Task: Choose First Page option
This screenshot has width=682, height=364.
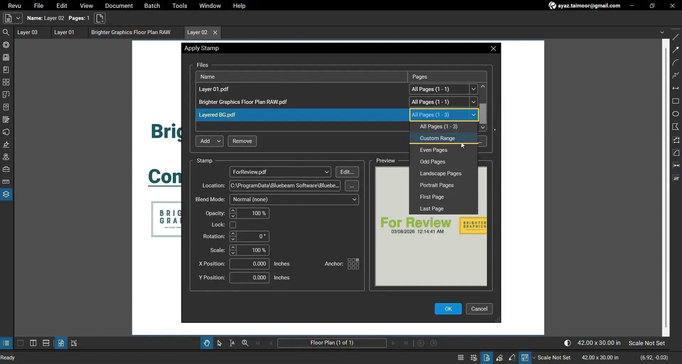Action: point(443,197)
